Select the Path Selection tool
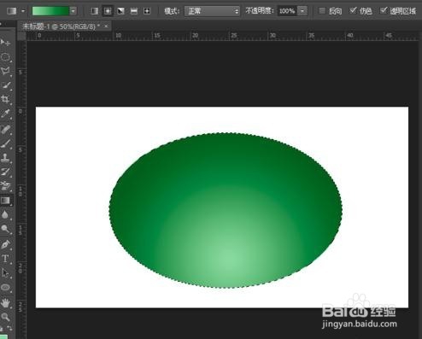The image size is (422, 339). [x=5, y=273]
